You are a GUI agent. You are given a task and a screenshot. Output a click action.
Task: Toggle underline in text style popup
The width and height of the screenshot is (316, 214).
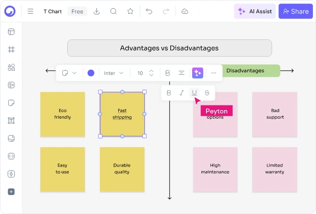tap(194, 93)
